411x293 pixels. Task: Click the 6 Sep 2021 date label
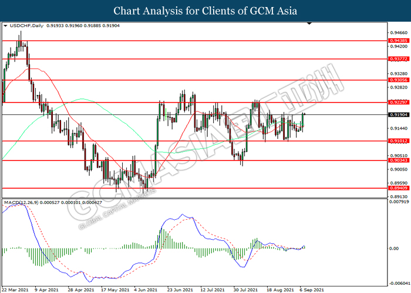[312, 290]
